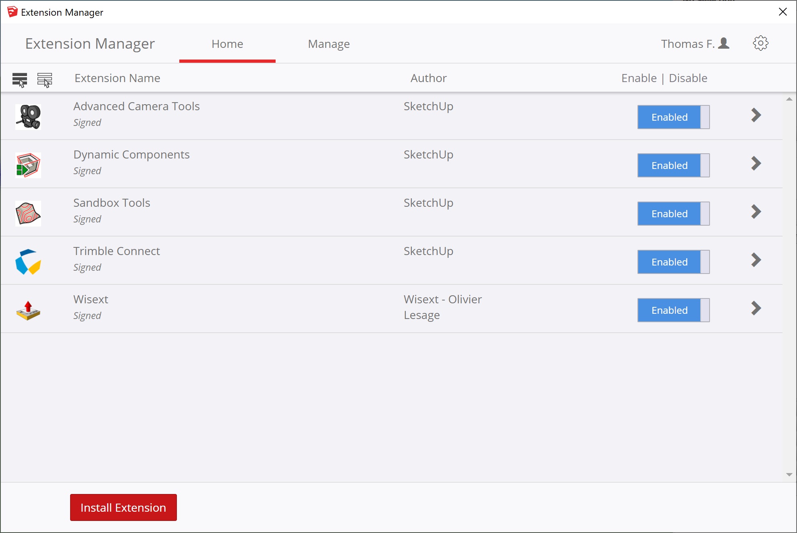This screenshot has height=533, width=797.
Task: Open settings with the gear icon
Action: point(760,43)
